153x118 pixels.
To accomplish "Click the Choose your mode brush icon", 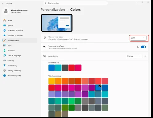I will (45, 38).
